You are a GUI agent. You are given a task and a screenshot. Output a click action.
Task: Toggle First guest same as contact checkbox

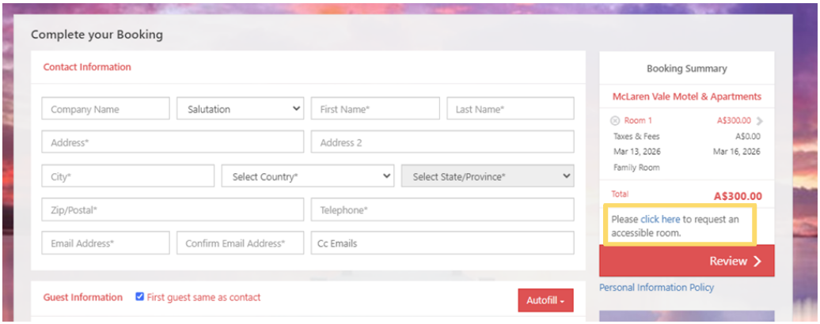pos(139,297)
